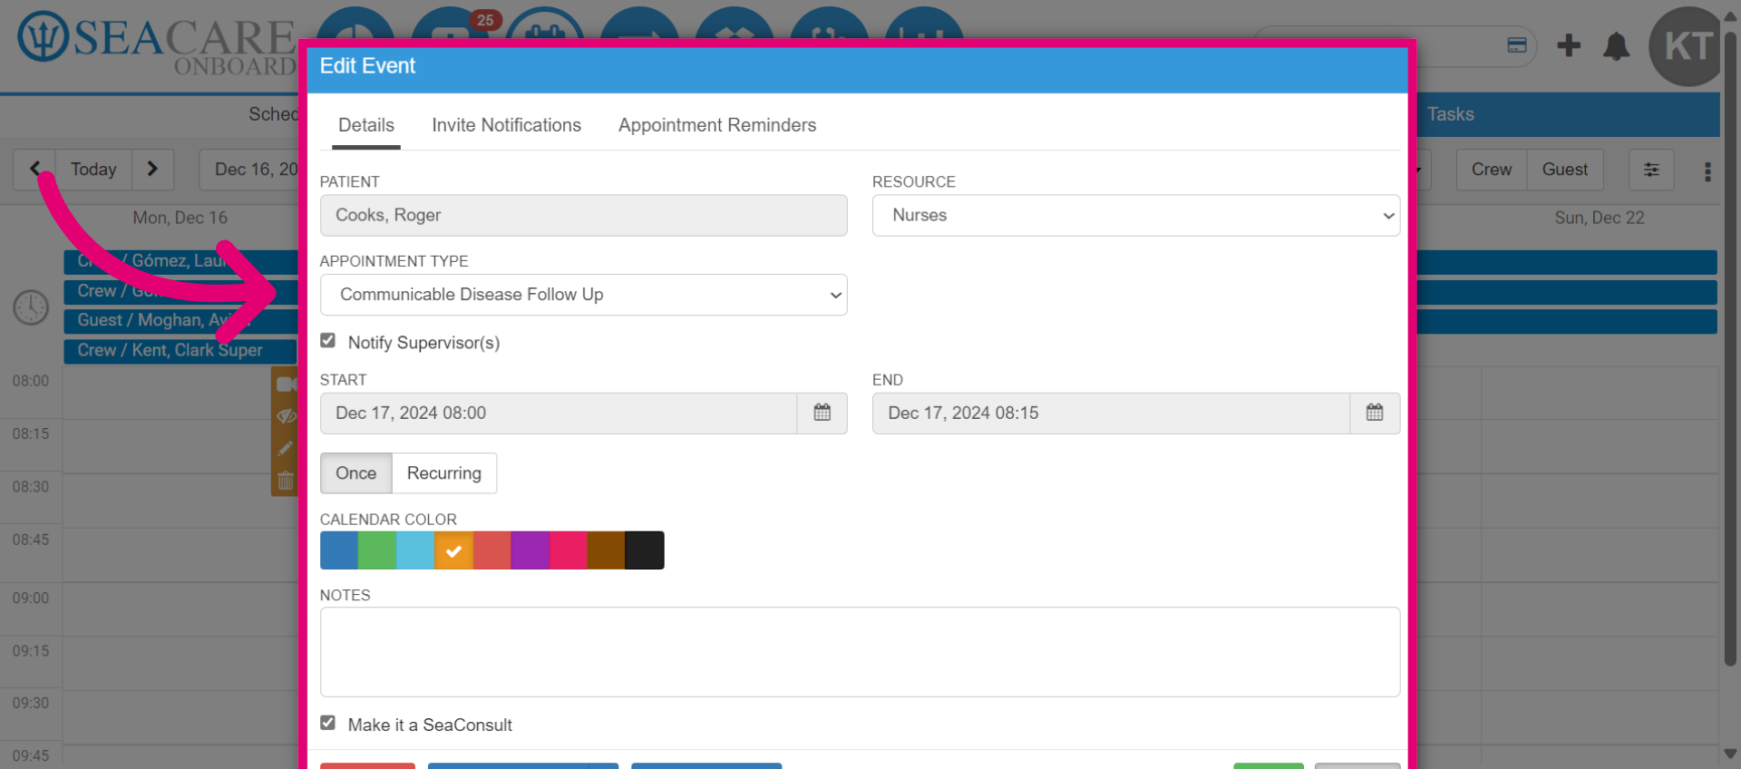Open the bell notifications icon
This screenshot has width=1741, height=769.
tap(1616, 46)
